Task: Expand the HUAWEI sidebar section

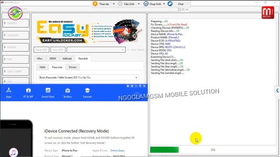Action: (16, 48)
